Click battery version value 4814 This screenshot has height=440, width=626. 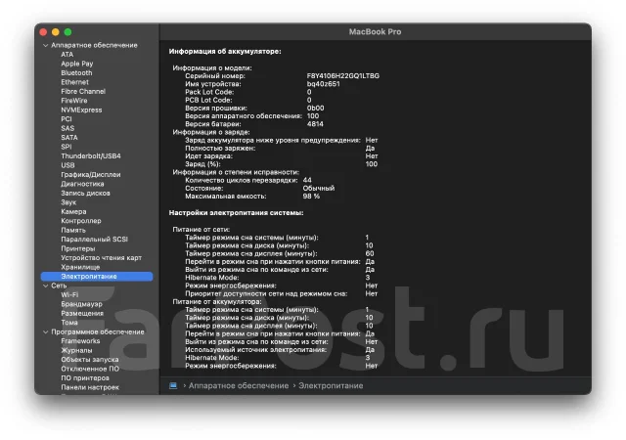pos(315,124)
